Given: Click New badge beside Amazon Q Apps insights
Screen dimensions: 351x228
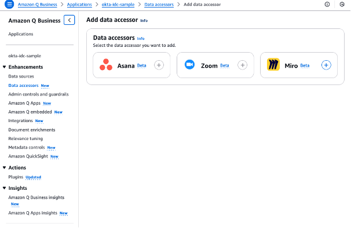Looking at the screenshot, I should coord(64,213).
